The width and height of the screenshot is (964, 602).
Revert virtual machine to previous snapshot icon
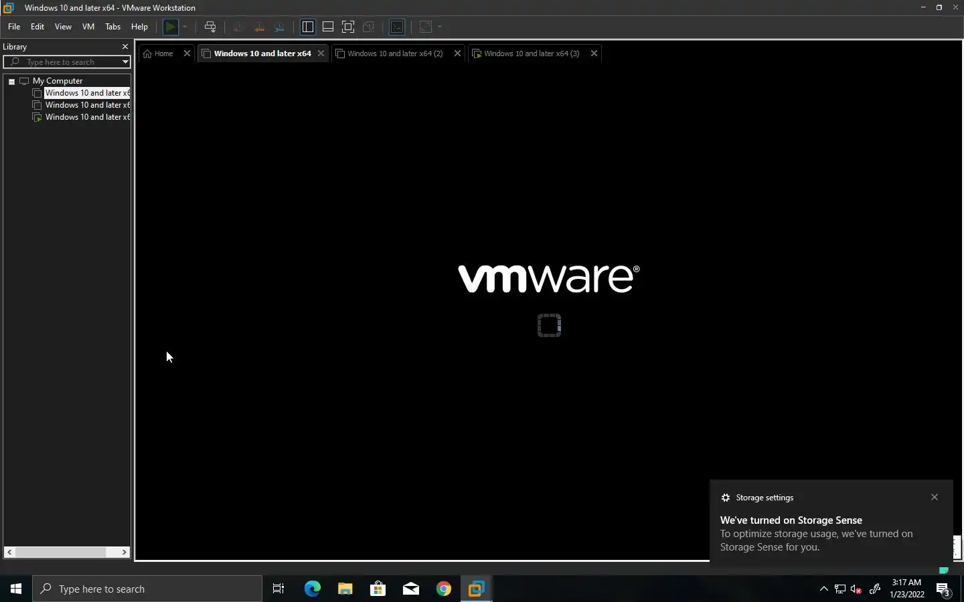(x=259, y=27)
